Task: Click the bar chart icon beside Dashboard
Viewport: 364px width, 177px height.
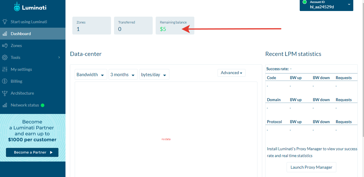Action: (x=5, y=34)
